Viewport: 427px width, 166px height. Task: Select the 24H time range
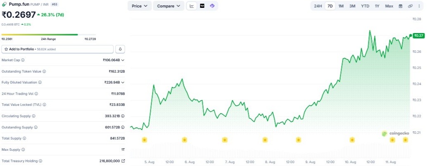[318, 6]
